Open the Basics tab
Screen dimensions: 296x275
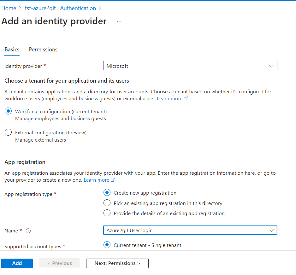pos(12,50)
